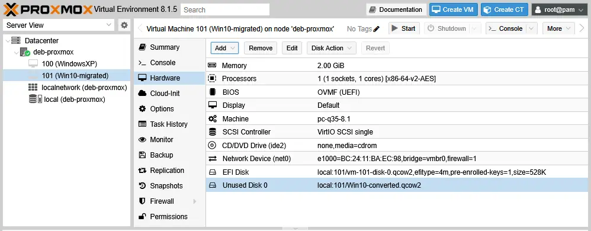
Task: Click the BIOS chip icon
Action: coord(212,92)
